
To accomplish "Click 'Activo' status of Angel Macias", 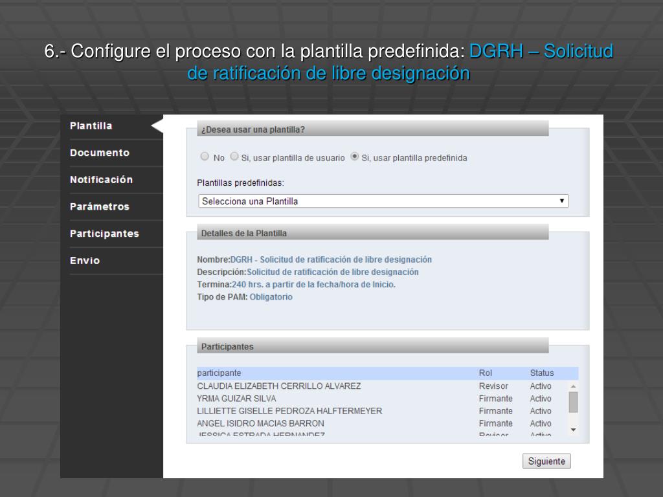I will coord(541,423).
